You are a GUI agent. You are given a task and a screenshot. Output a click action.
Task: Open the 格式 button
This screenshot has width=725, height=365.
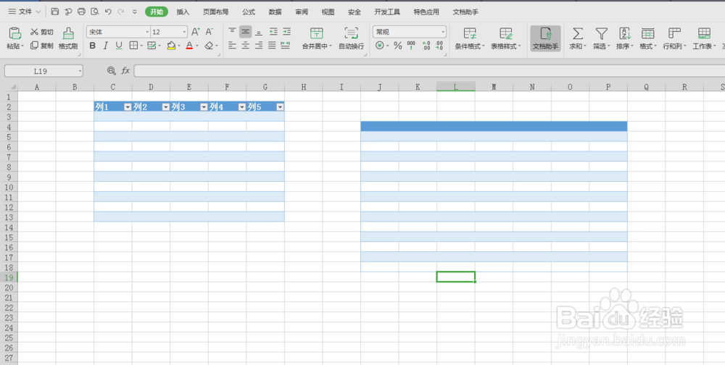click(x=647, y=38)
